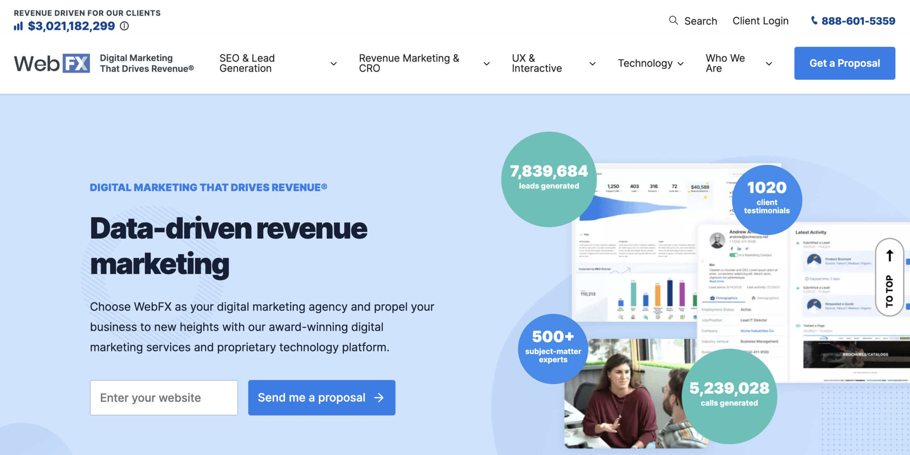Expand UX & Interactive chevron
910x455 pixels.
point(593,64)
